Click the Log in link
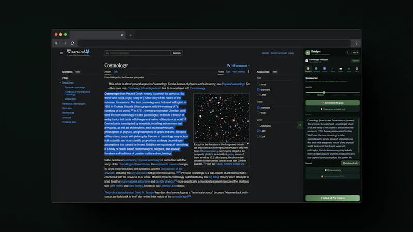This screenshot has width=413, height=232. pyautogui.click(x=291, y=53)
